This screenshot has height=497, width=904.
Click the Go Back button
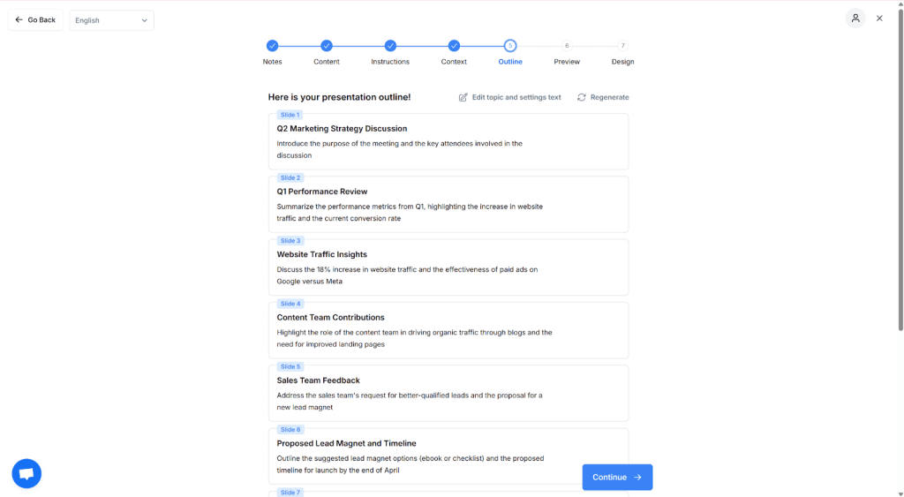pos(35,20)
